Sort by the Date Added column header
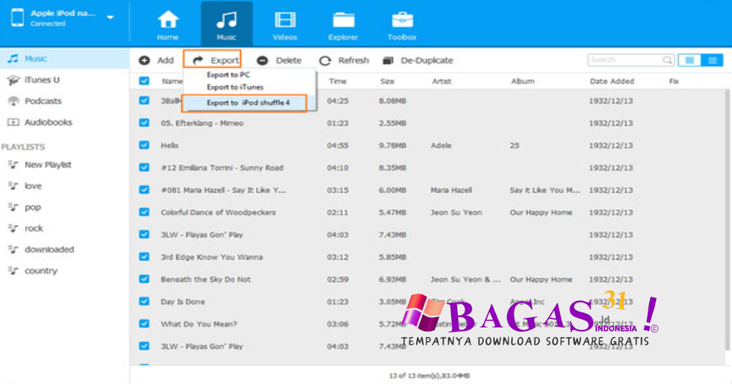The width and height of the screenshot is (732, 384). (612, 81)
